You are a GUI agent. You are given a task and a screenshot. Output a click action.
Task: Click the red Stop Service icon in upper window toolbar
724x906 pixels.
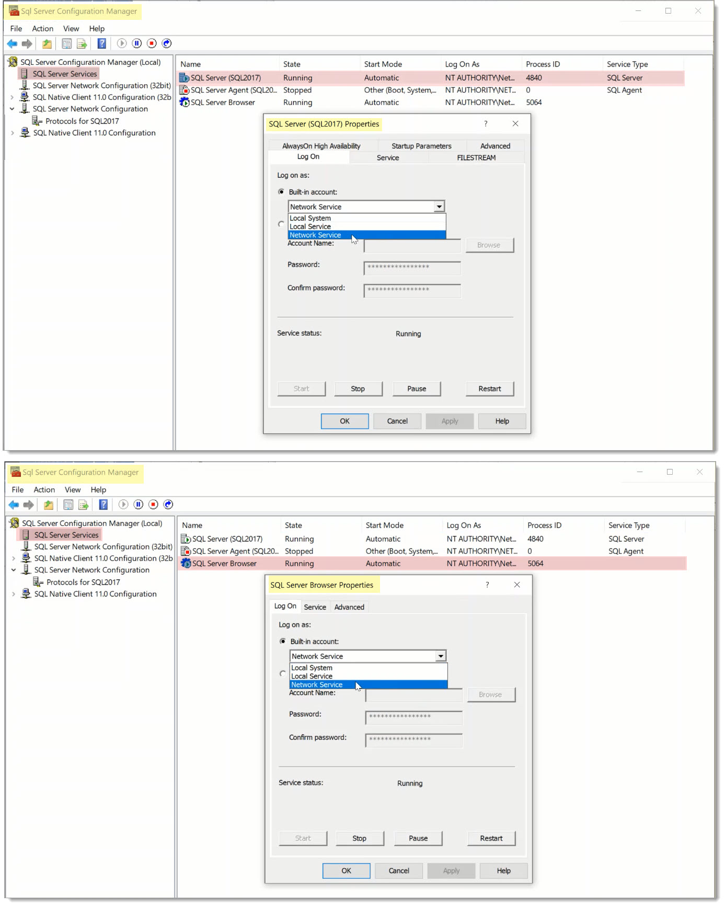click(x=152, y=43)
